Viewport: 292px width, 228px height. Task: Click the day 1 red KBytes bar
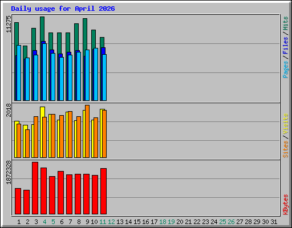pos(18,201)
